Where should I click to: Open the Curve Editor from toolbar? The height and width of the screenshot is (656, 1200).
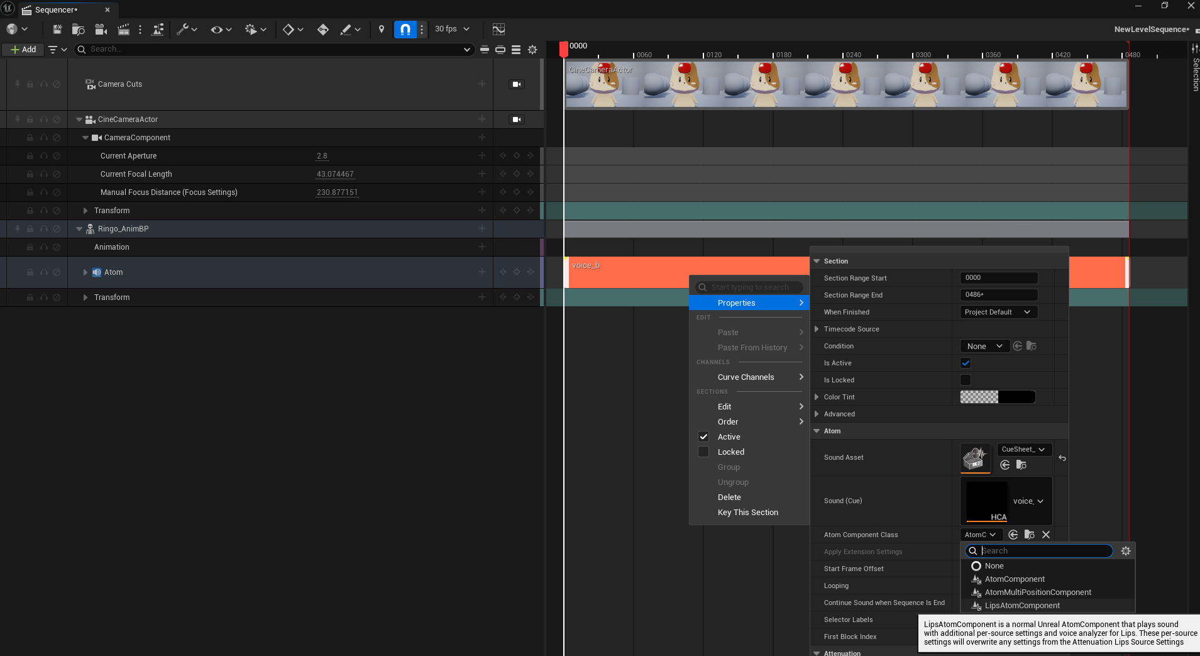click(x=498, y=30)
